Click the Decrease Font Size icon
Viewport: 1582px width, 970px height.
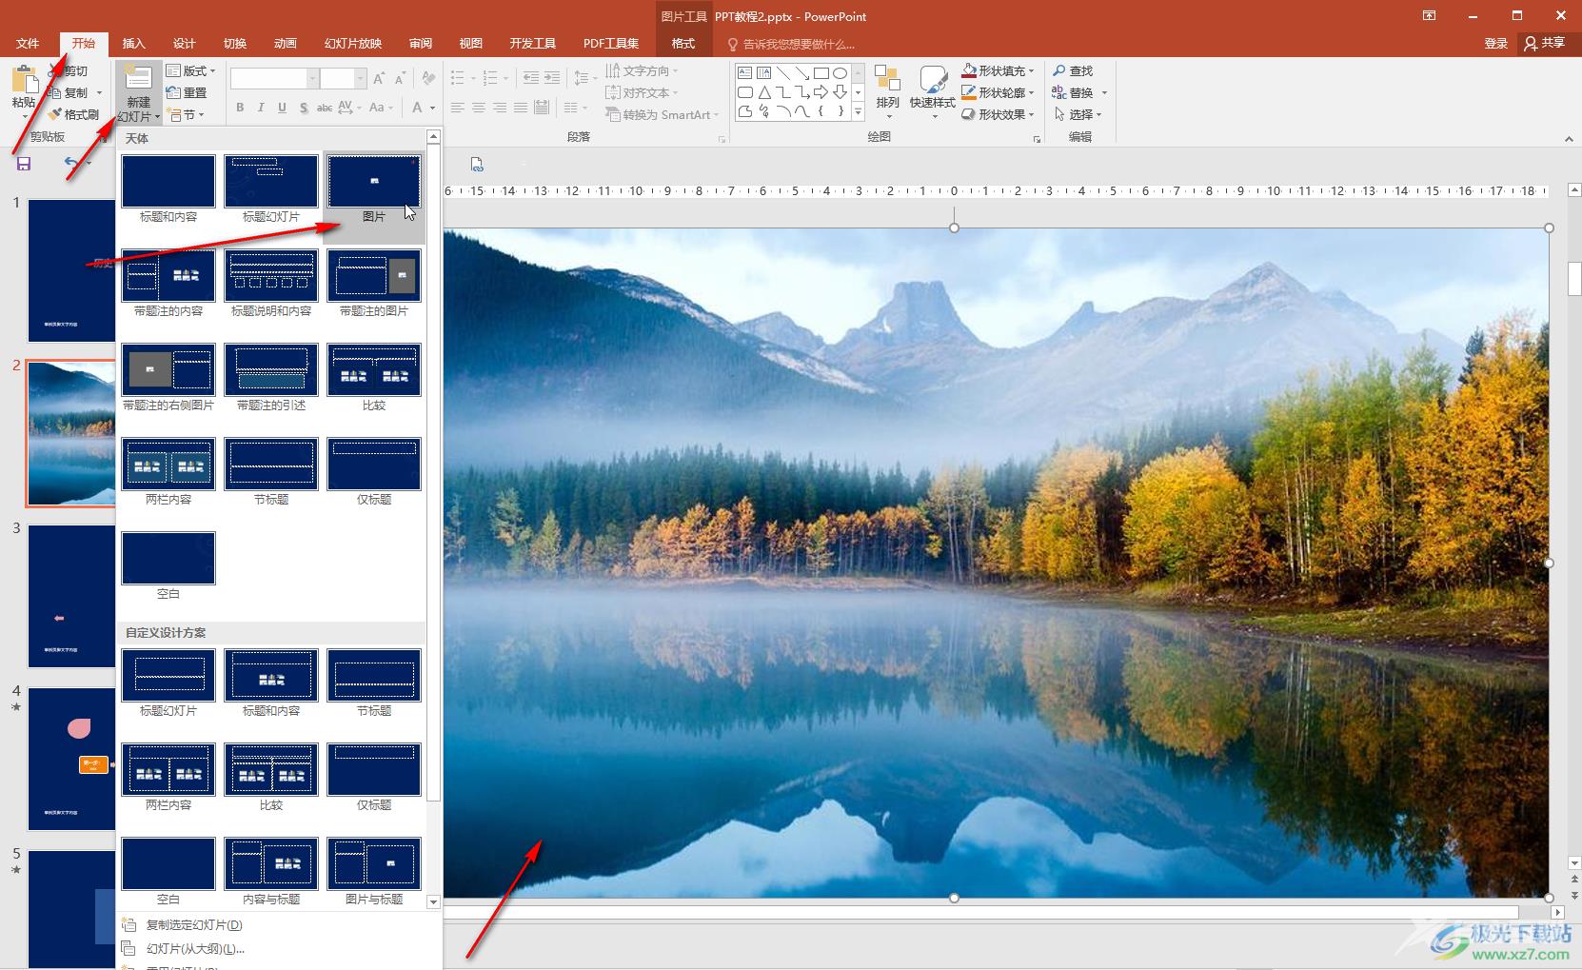400,79
